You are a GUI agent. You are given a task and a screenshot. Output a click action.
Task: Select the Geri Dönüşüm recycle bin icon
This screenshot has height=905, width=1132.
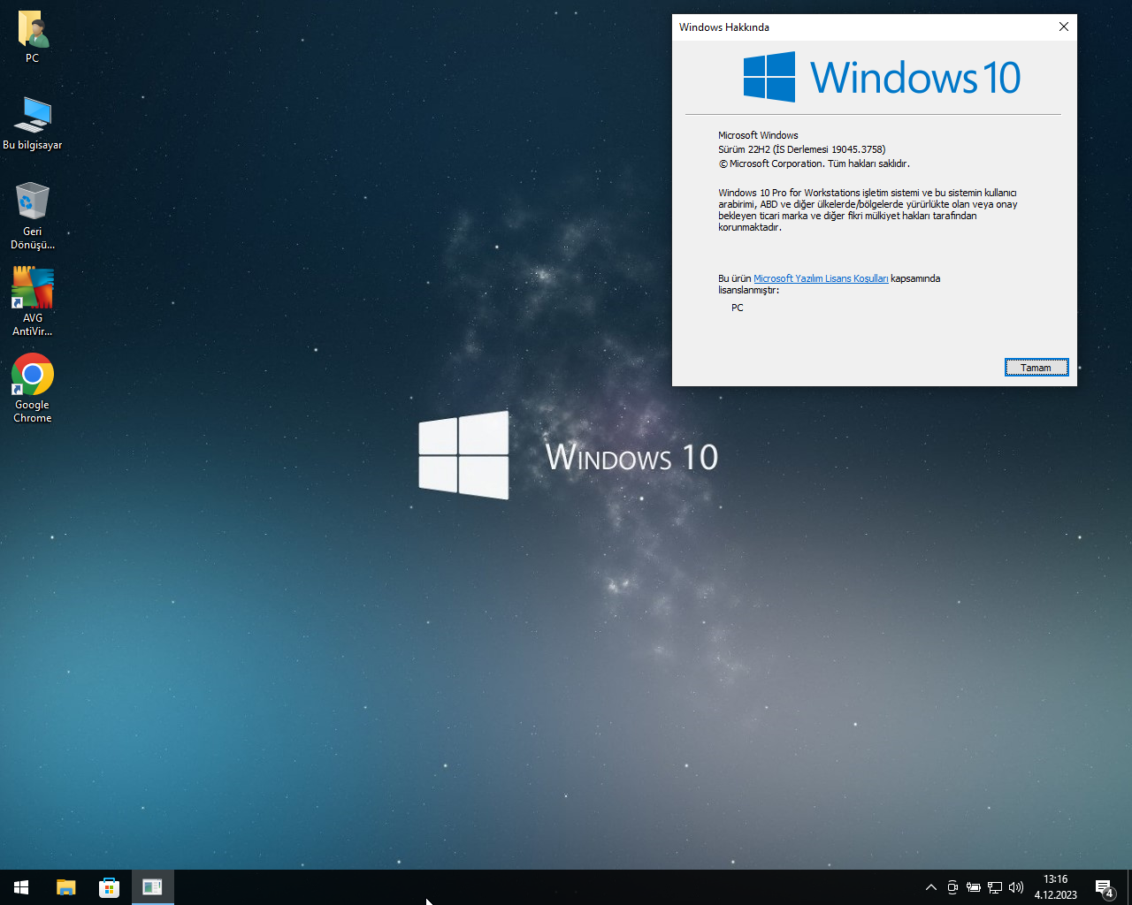pos(33,216)
